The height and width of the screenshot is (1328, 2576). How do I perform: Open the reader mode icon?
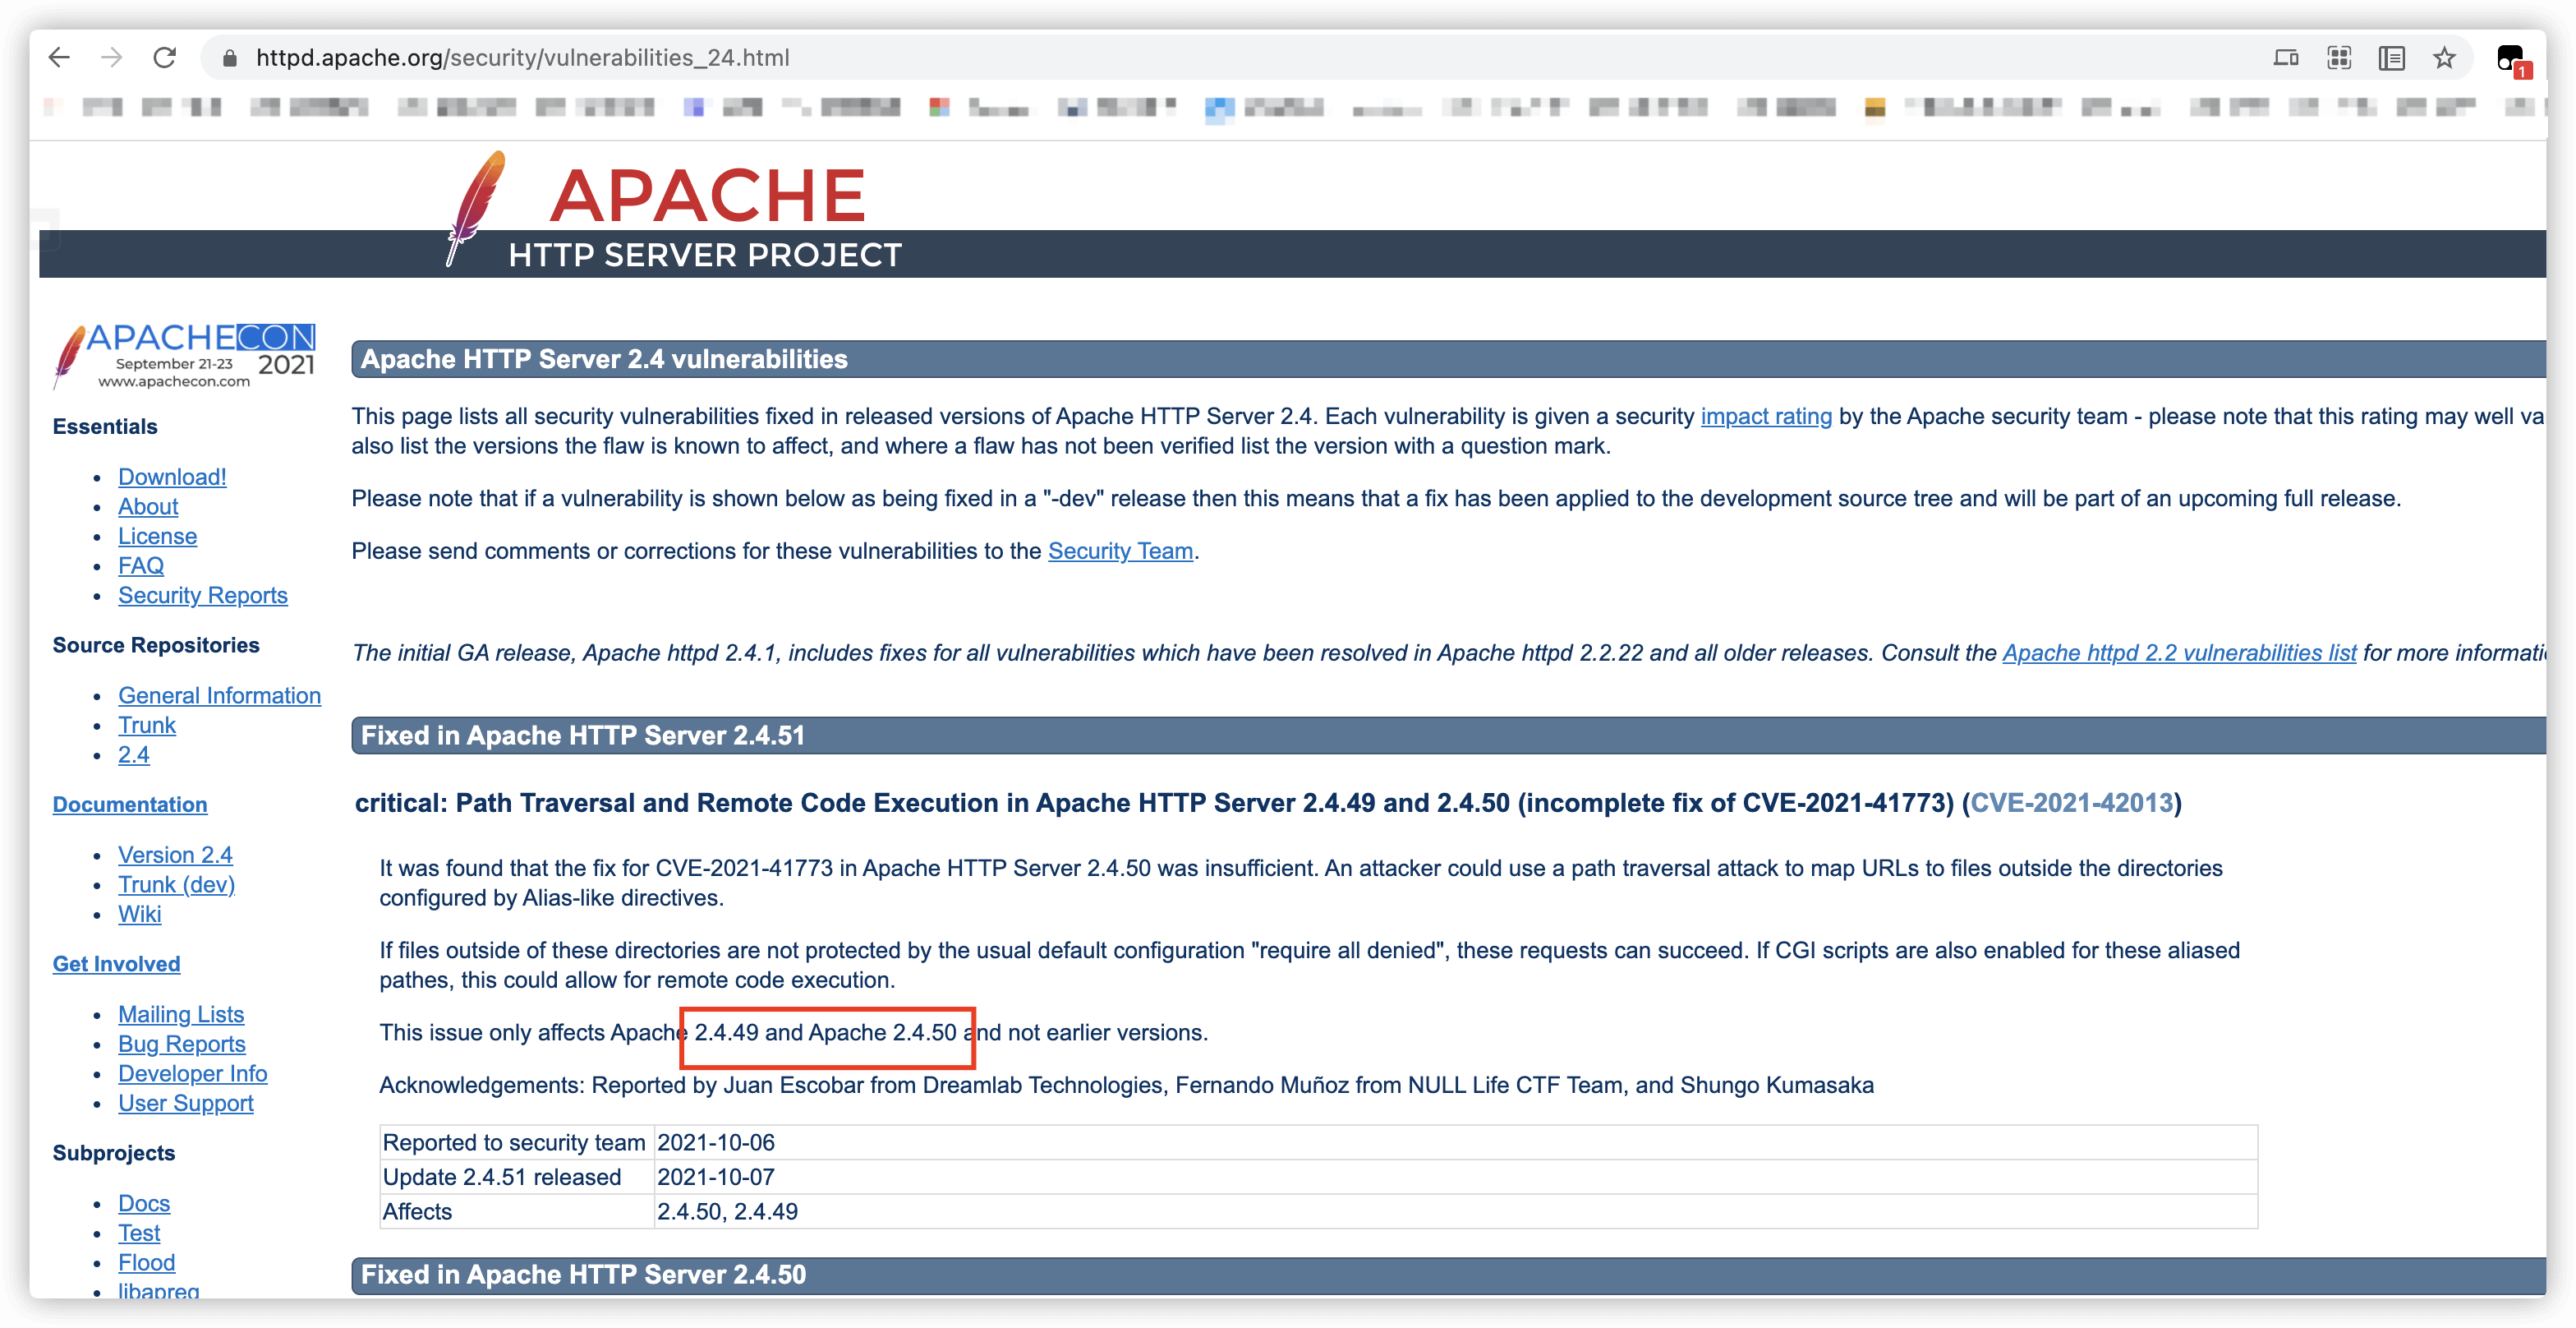click(2391, 58)
